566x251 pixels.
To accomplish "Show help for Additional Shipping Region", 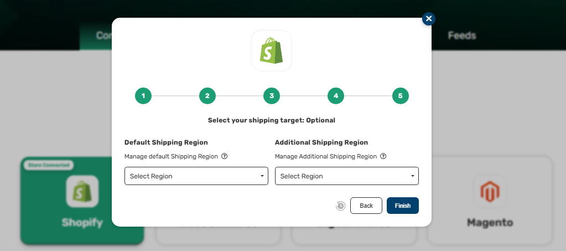I will point(383,156).
